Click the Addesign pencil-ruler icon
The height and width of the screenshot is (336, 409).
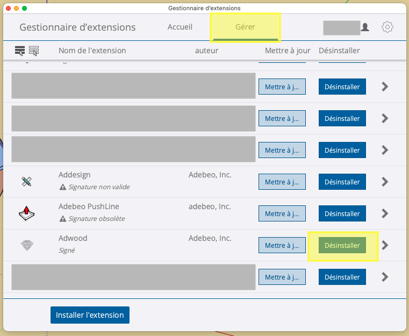point(27,181)
